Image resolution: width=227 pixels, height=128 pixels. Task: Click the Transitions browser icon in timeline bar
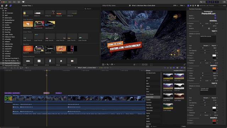pos(184,68)
